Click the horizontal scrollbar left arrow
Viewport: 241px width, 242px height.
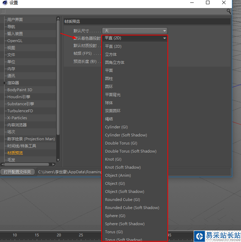[x=2, y=164]
